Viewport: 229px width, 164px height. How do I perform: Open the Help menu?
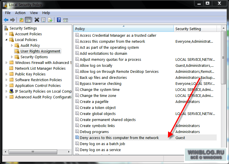[x=46, y=13]
